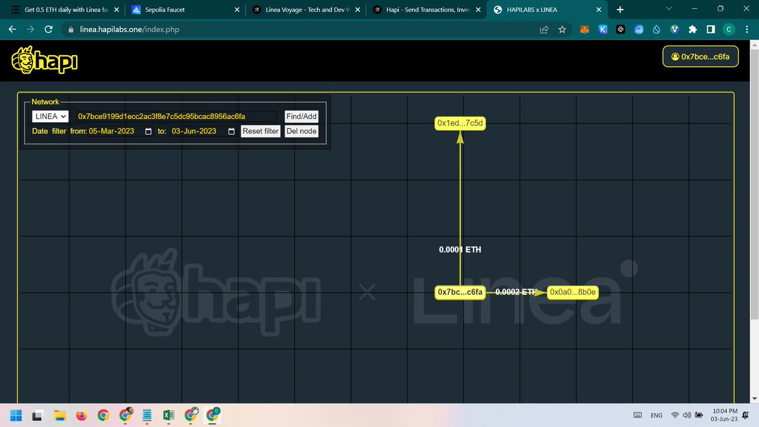Select the 0x1ed...7c5d graph node
This screenshot has height=427, width=759.
click(460, 124)
